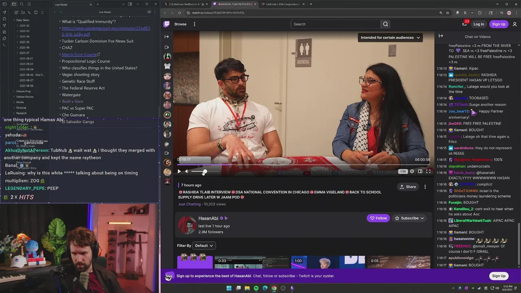Open the 2025-08-08 note

click(26, 86)
